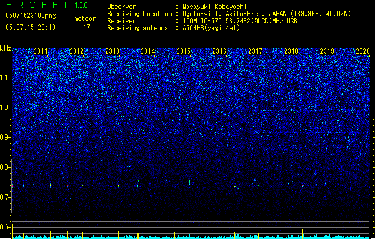This screenshot has height=239, width=376.
Task: Click the Observer field label
Action: click(x=121, y=7)
